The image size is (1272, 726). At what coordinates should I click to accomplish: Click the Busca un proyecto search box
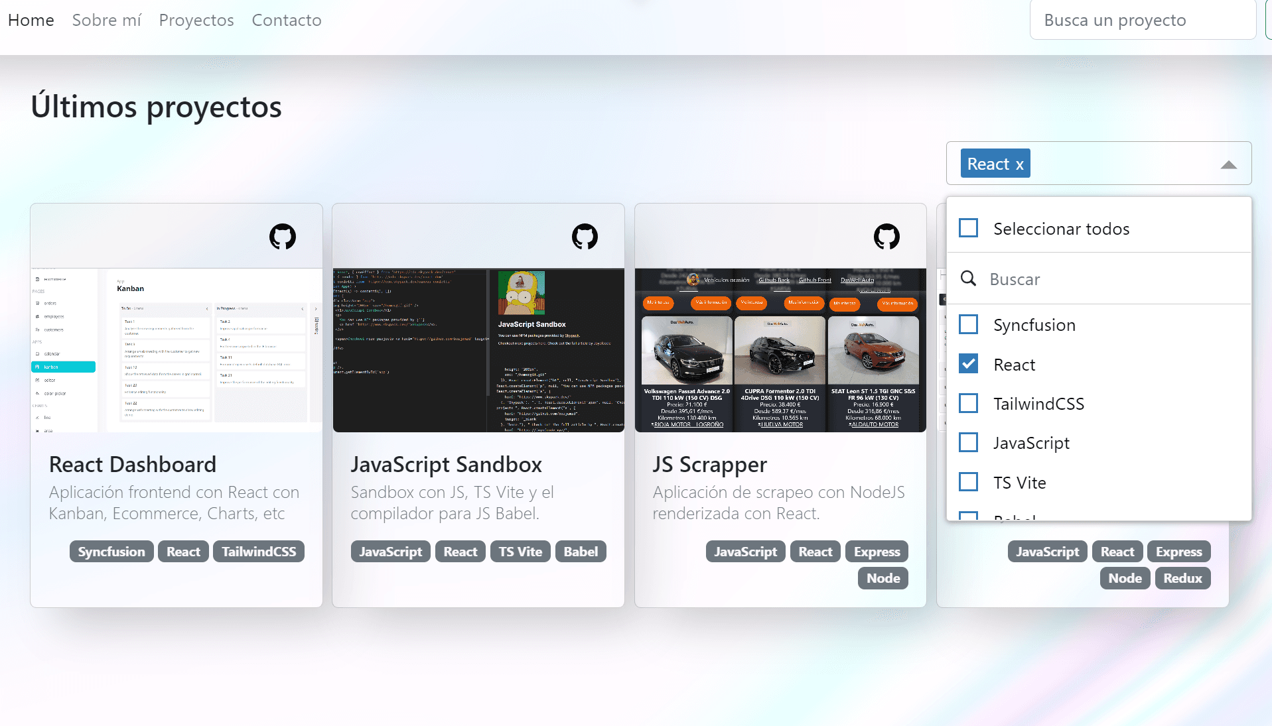pyautogui.click(x=1143, y=20)
